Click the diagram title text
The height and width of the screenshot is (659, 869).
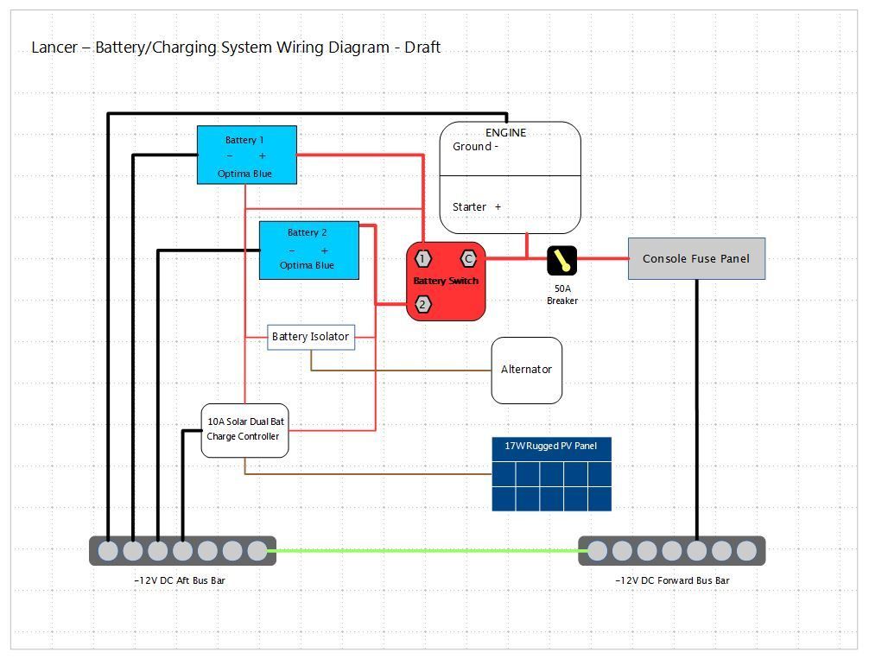pos(236,48)
